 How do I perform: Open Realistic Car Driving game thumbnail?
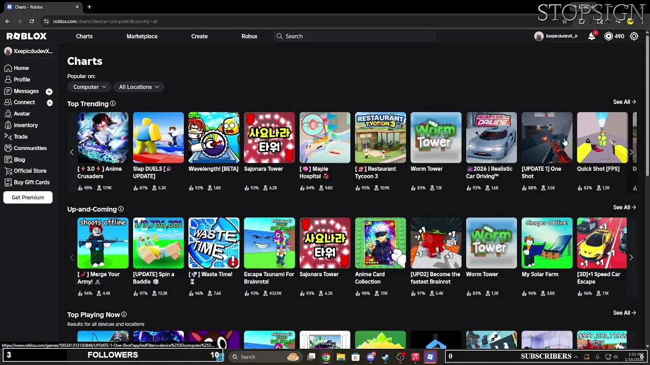[492, 138]
